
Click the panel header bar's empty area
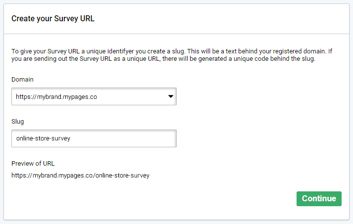coord(223,19)
